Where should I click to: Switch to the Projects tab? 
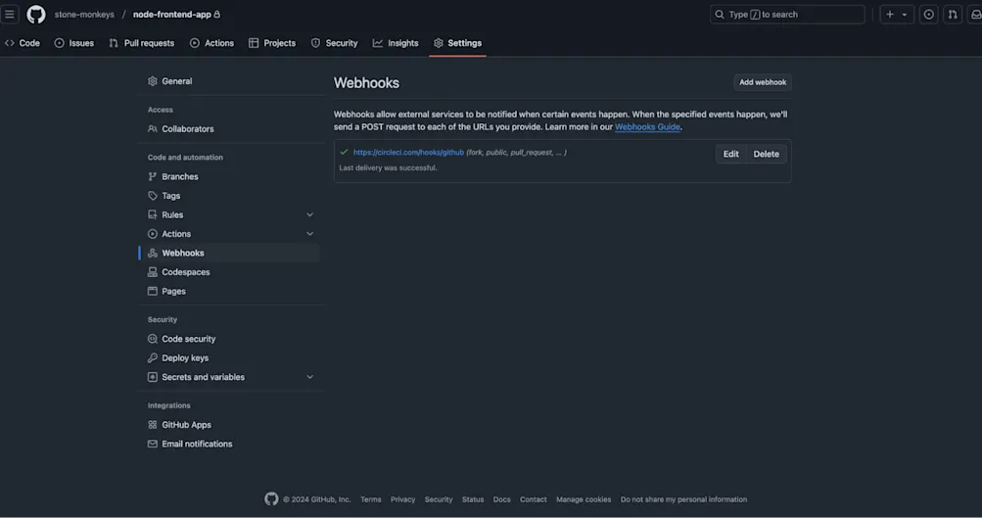[272, 43]
